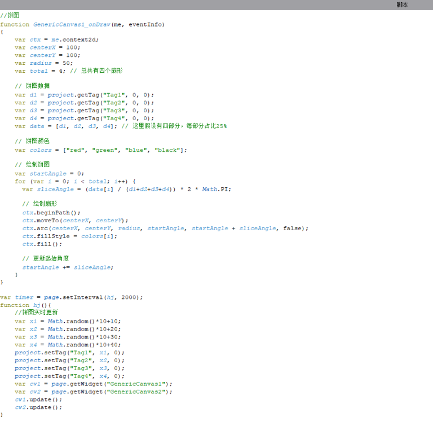Click the line declaring var centerY

(x=47, y=55)
